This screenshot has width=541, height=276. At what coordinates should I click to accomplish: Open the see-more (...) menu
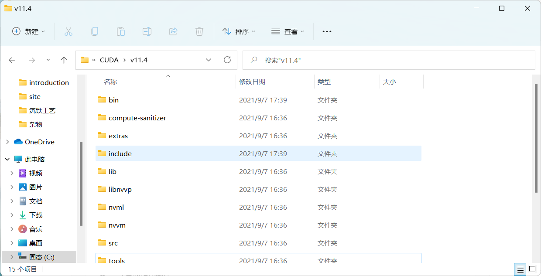click(327, 31)
